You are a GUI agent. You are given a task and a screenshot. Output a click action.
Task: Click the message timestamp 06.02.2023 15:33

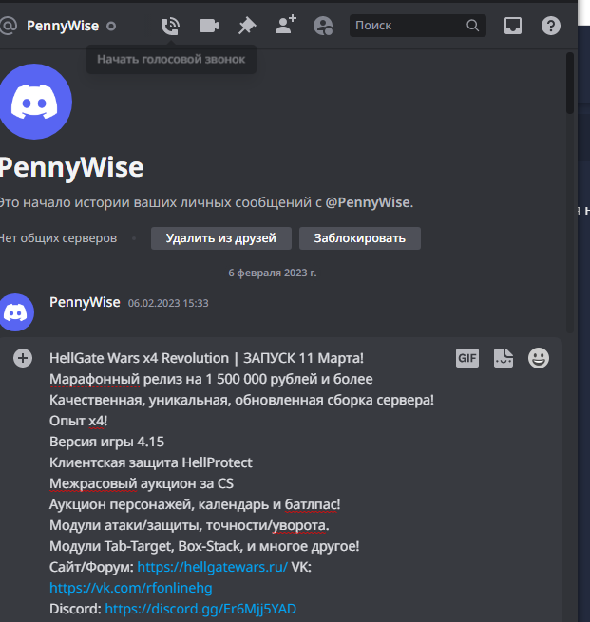[168, 303]
